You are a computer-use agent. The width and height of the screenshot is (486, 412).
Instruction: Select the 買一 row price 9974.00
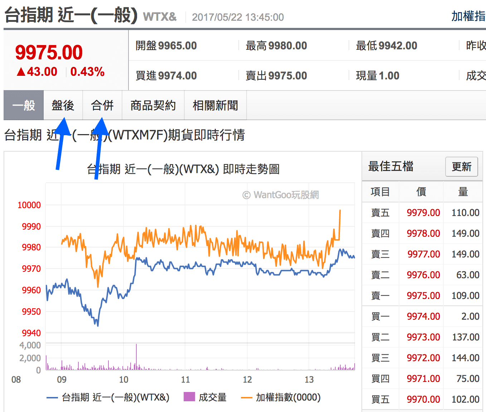tap(423, 316)
